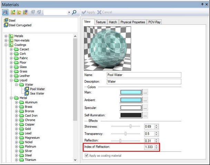Viewport: 210px width, 165px height.
Task: Switch to the Texture tab
Action: coord(100,22)
